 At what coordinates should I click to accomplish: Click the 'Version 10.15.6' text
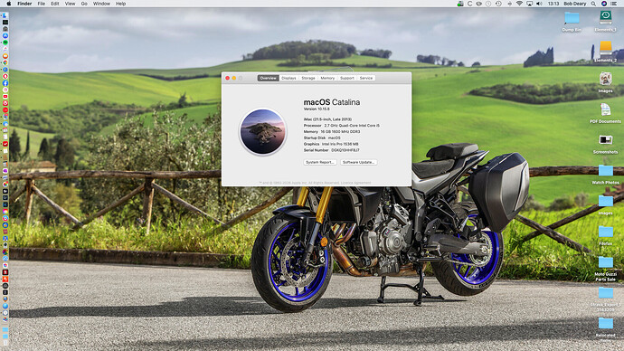(x=317, y=109)
